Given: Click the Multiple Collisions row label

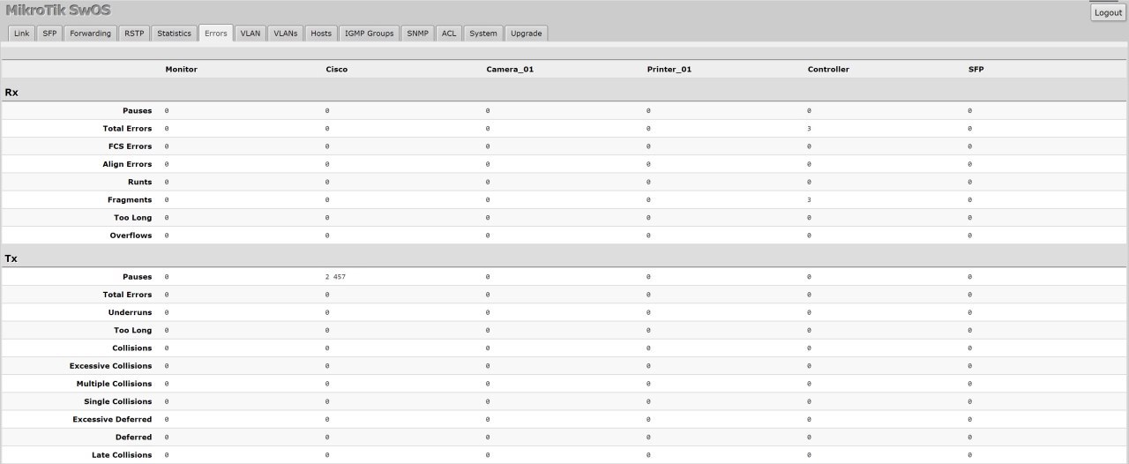Looking at the screenshot, I should [114, 384].
